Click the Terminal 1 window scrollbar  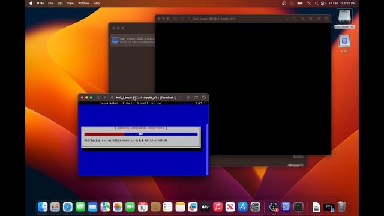[208, 149]
